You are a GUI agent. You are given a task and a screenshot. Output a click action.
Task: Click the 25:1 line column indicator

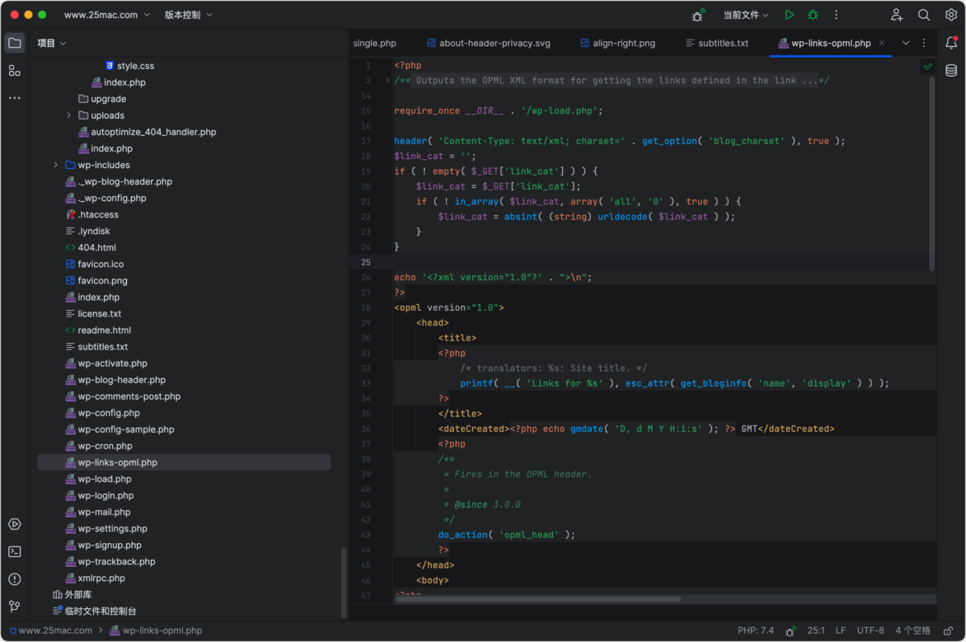(816, 631)
